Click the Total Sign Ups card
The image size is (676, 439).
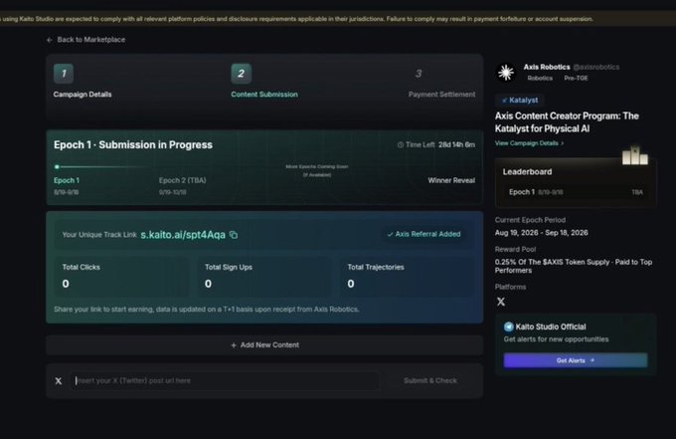pyautogui.click(x=264, y=277)
